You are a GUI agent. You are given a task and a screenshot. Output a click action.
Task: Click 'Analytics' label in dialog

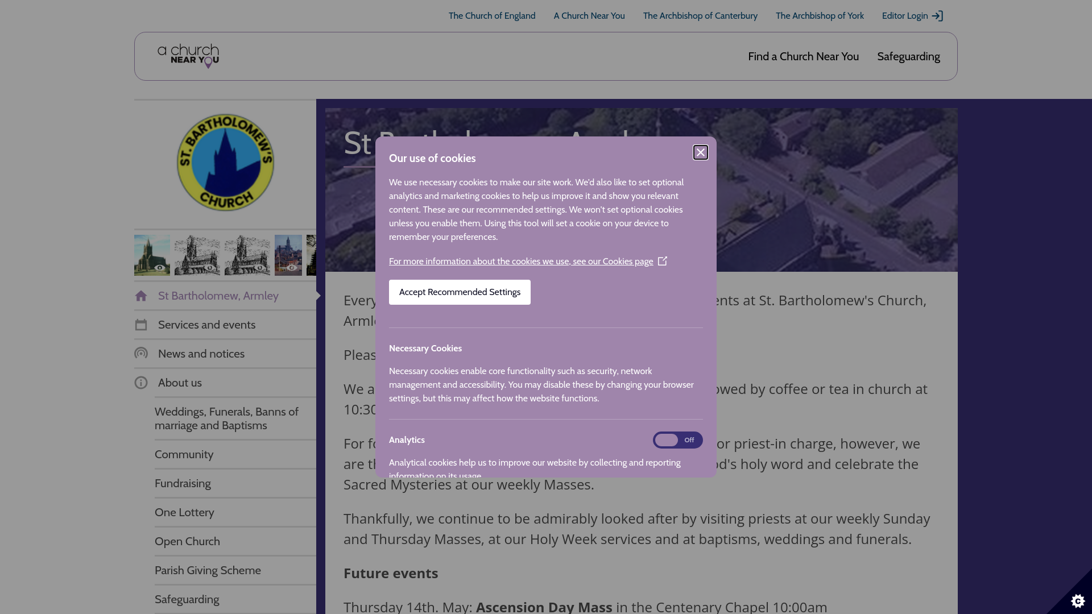(407, 440)
